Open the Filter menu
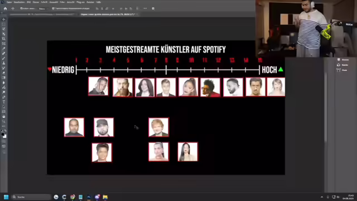 tap(62, 2)
